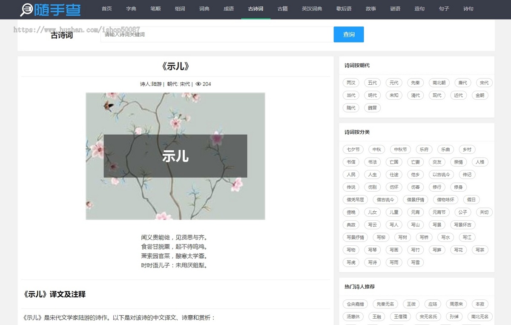Viewport: 511px width, 325px height.
Task: Click the 随手查 site logo
Action: (x=50, y=9)
